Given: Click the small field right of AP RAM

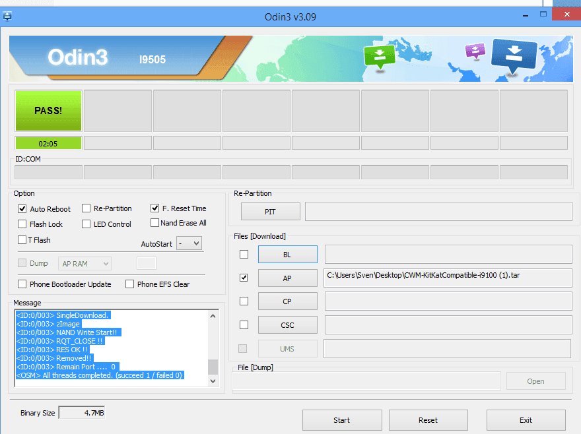Looking at the screenshot, I should point(147,263).
